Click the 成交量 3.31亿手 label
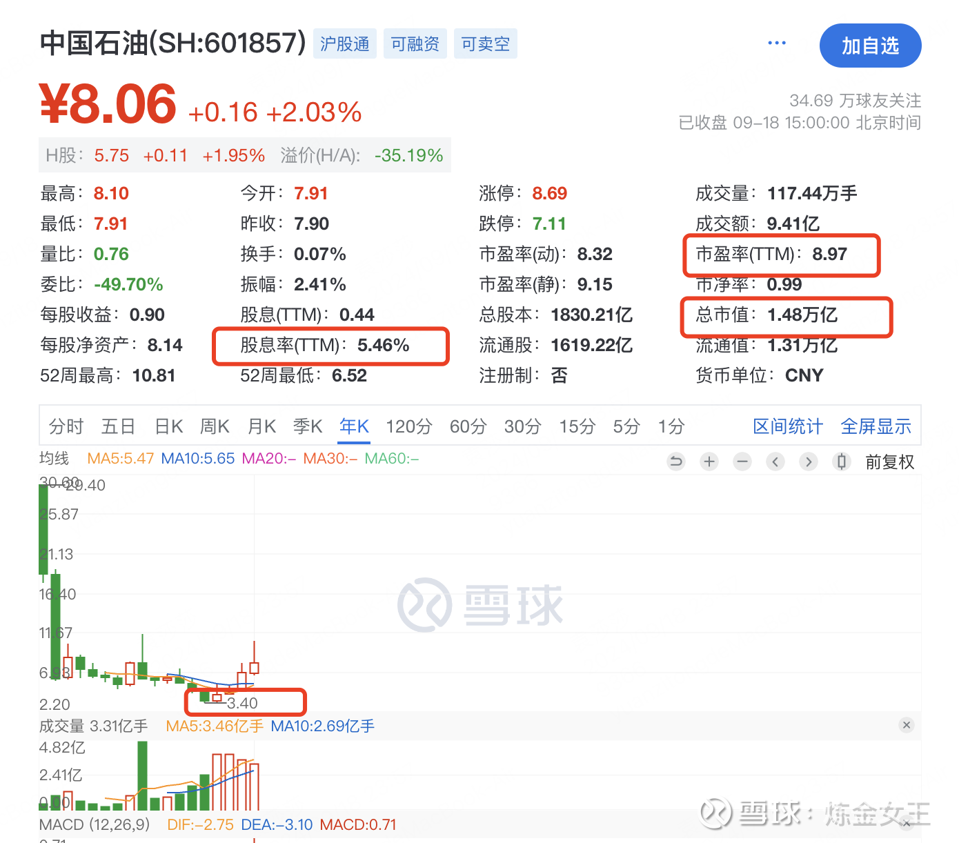The image size is (959, 843). pyautogui.click(x=94, y=726)
